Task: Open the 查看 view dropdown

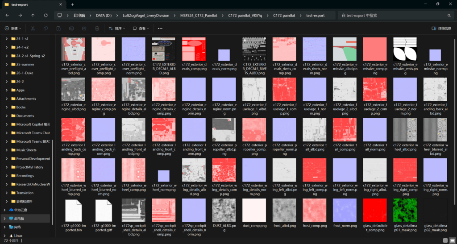Action: (x=141, y=29)
